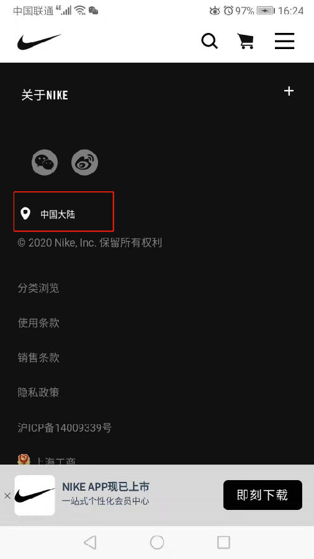Open the 分类浏览 link
The width and height of the screenshot is (314, 559).
[38, 288]
